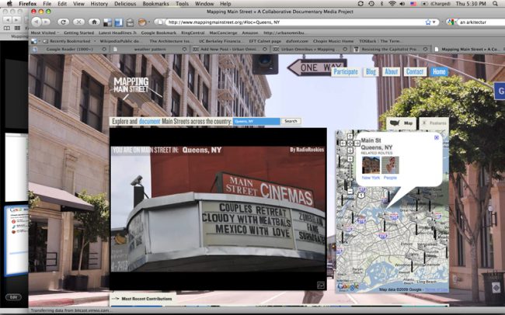Zoom in on the Google map
The image size is (505, 315).
click(350, 159)
